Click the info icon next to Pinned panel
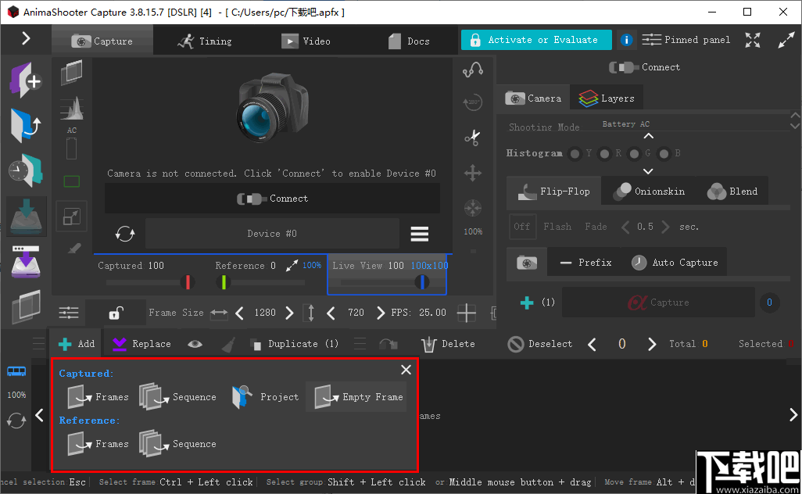This screenshot has height=494, width=802. point(626,40)
